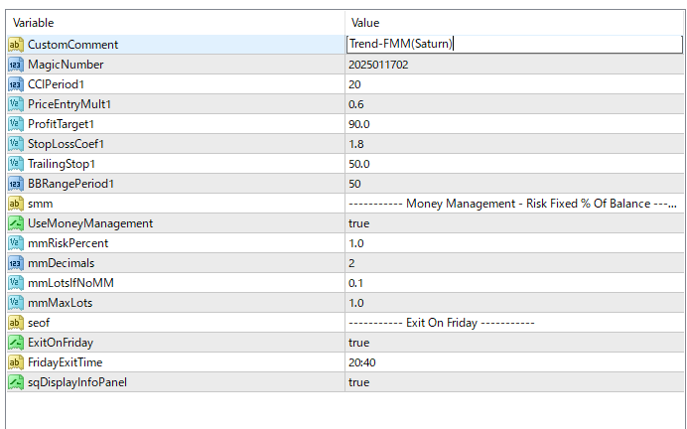Select the mmRiskPercent value 1.0
The width and height of the screenshot is (687, 429).
pos(355,243)
